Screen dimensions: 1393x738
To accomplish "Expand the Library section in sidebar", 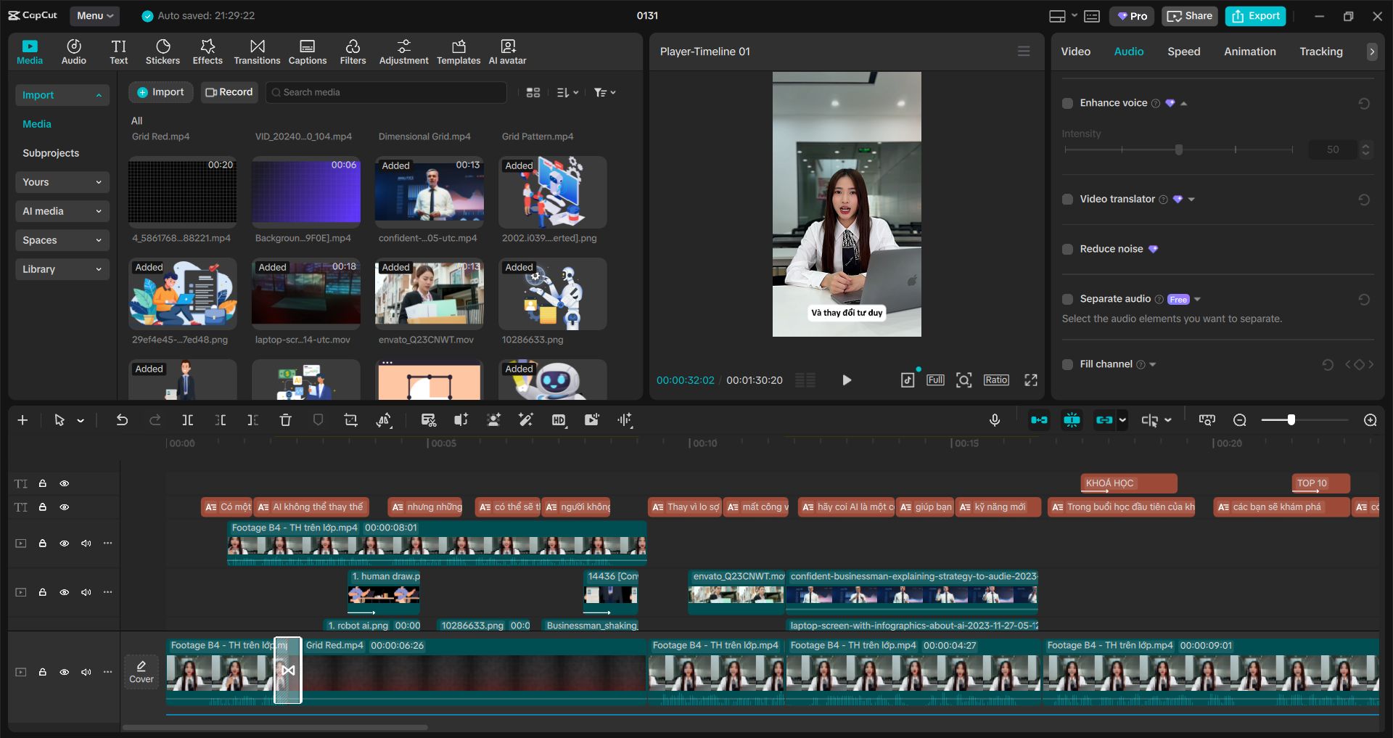I will [62, 269].
